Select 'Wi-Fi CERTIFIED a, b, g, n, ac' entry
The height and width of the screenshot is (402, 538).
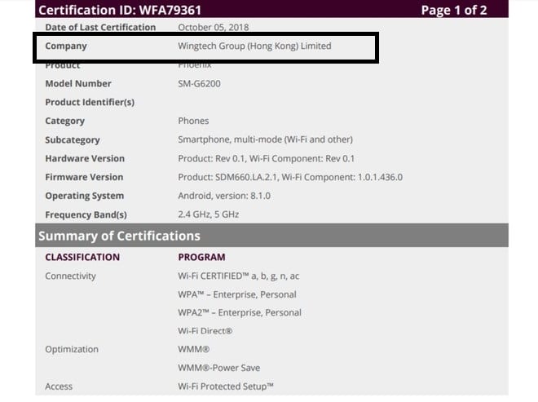tap(239, 276)
